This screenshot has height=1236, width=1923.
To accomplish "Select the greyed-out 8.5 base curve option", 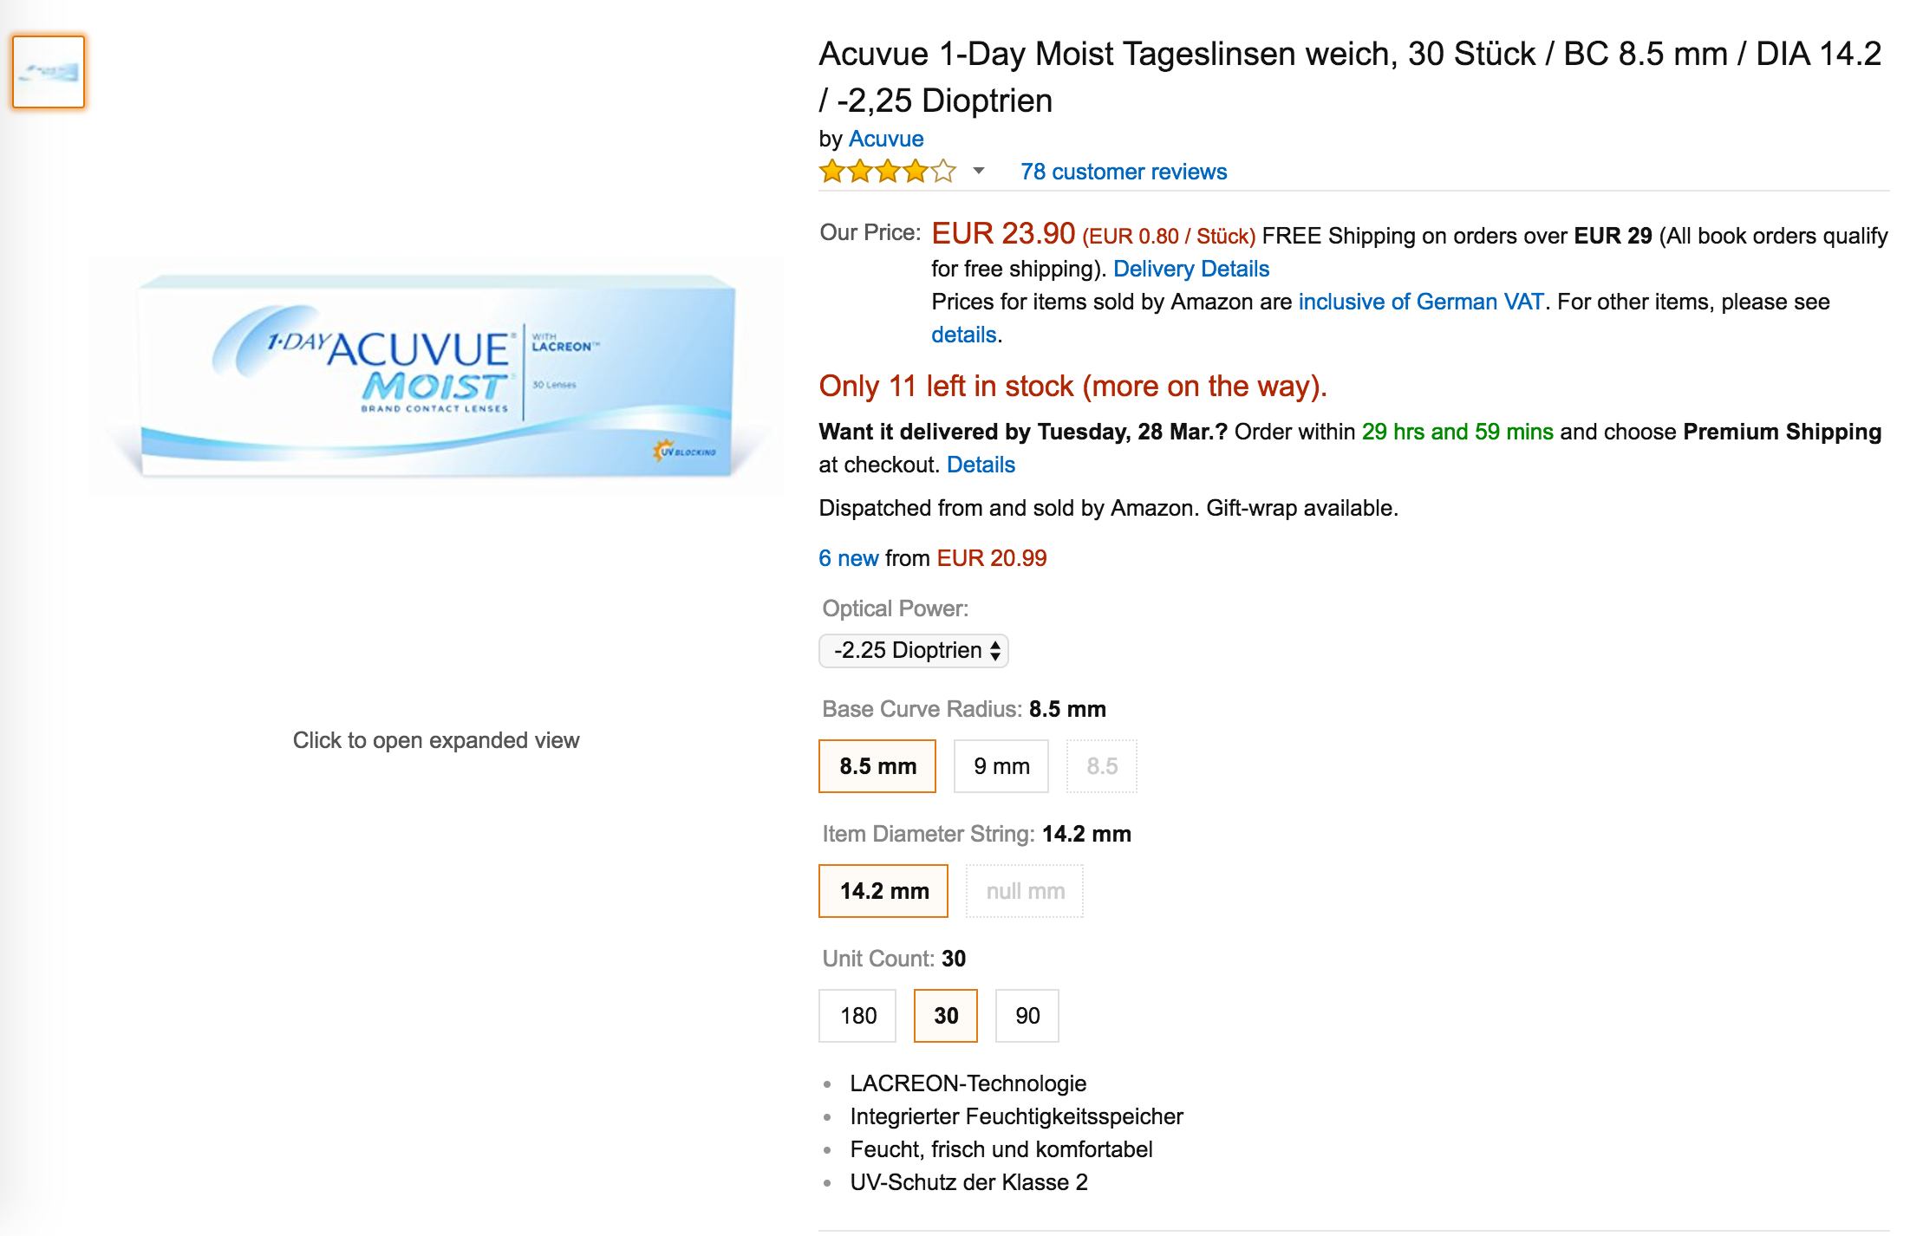I will click(x=1102, y=766).
